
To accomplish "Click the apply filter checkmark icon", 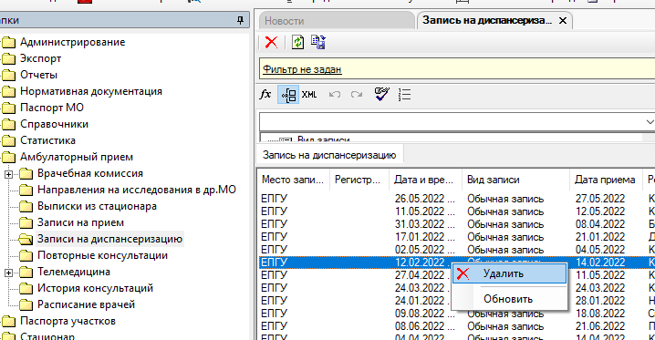I will point(382,94).
